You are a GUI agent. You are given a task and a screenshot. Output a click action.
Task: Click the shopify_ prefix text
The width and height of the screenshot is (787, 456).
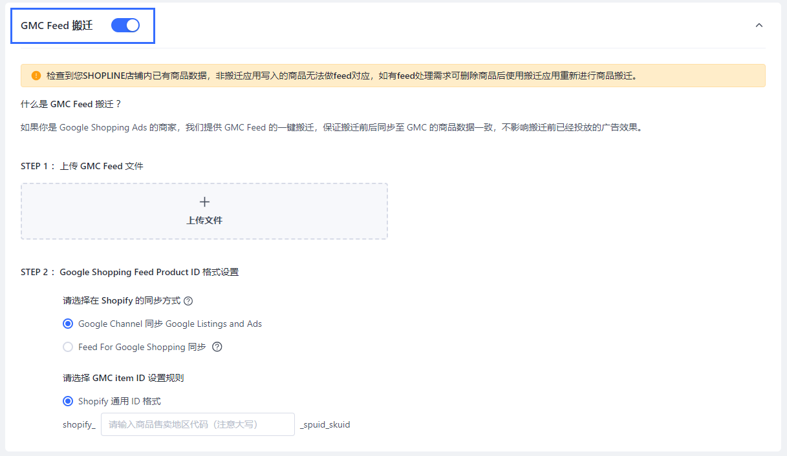point(79,425)
